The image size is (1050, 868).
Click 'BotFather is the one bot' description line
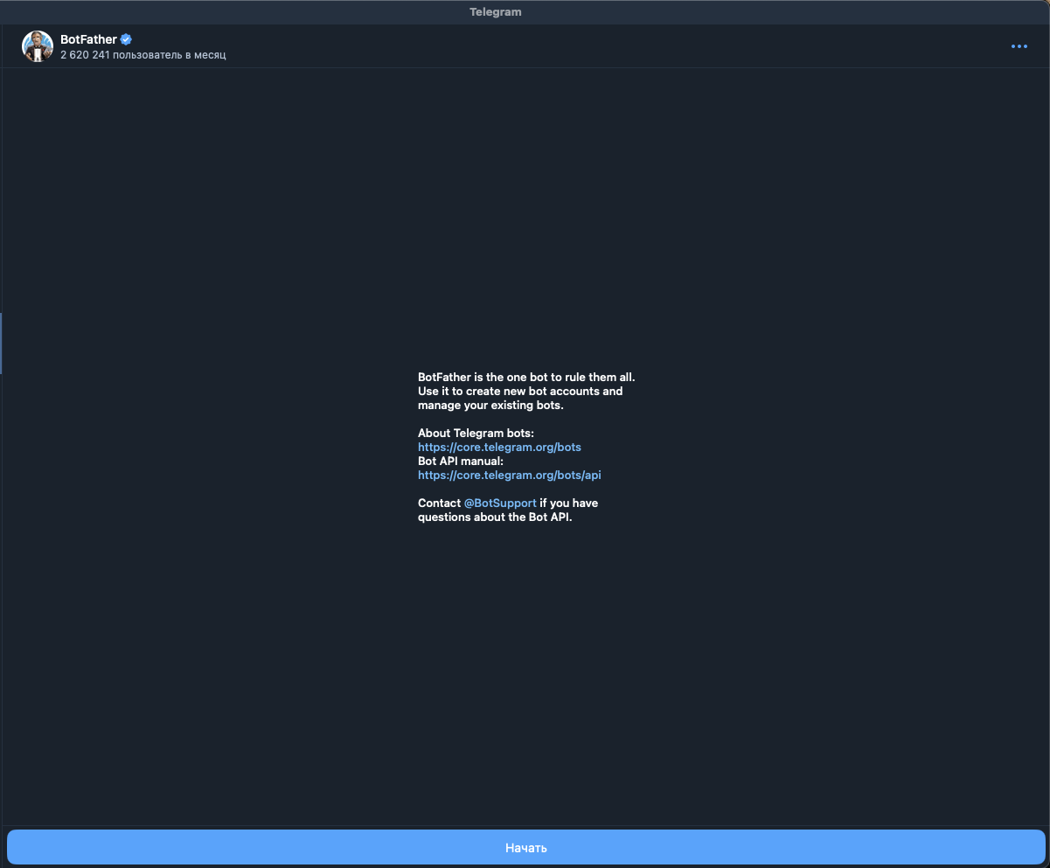click(526, 377)
